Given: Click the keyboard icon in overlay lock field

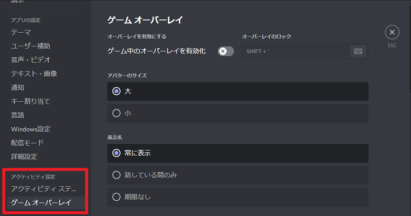Looking at the screenshot, I should click(x=358, y=51).
